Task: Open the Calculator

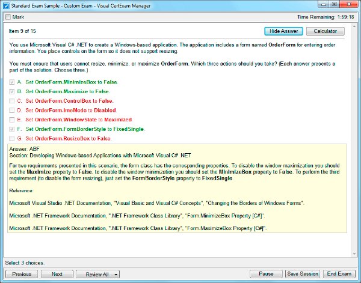Action: (x=326, y=31)
